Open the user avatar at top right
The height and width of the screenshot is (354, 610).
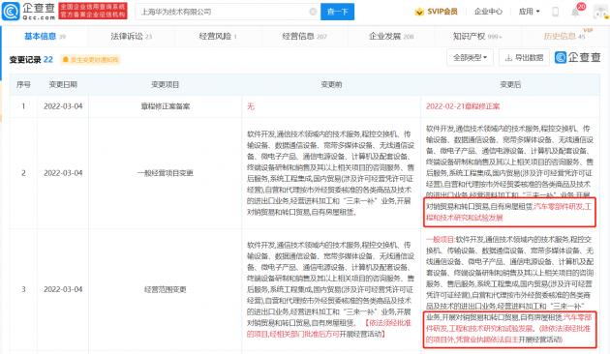tap(601, 12)
